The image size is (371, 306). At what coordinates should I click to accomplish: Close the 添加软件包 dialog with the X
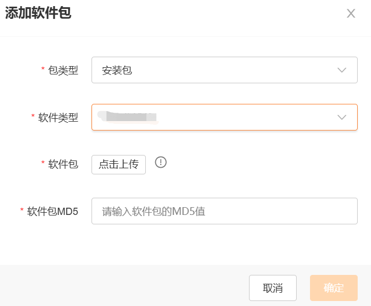click(x=351, y=13)
